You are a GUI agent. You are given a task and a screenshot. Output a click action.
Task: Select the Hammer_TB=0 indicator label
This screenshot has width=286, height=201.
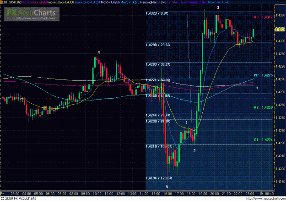coord(197,2)
